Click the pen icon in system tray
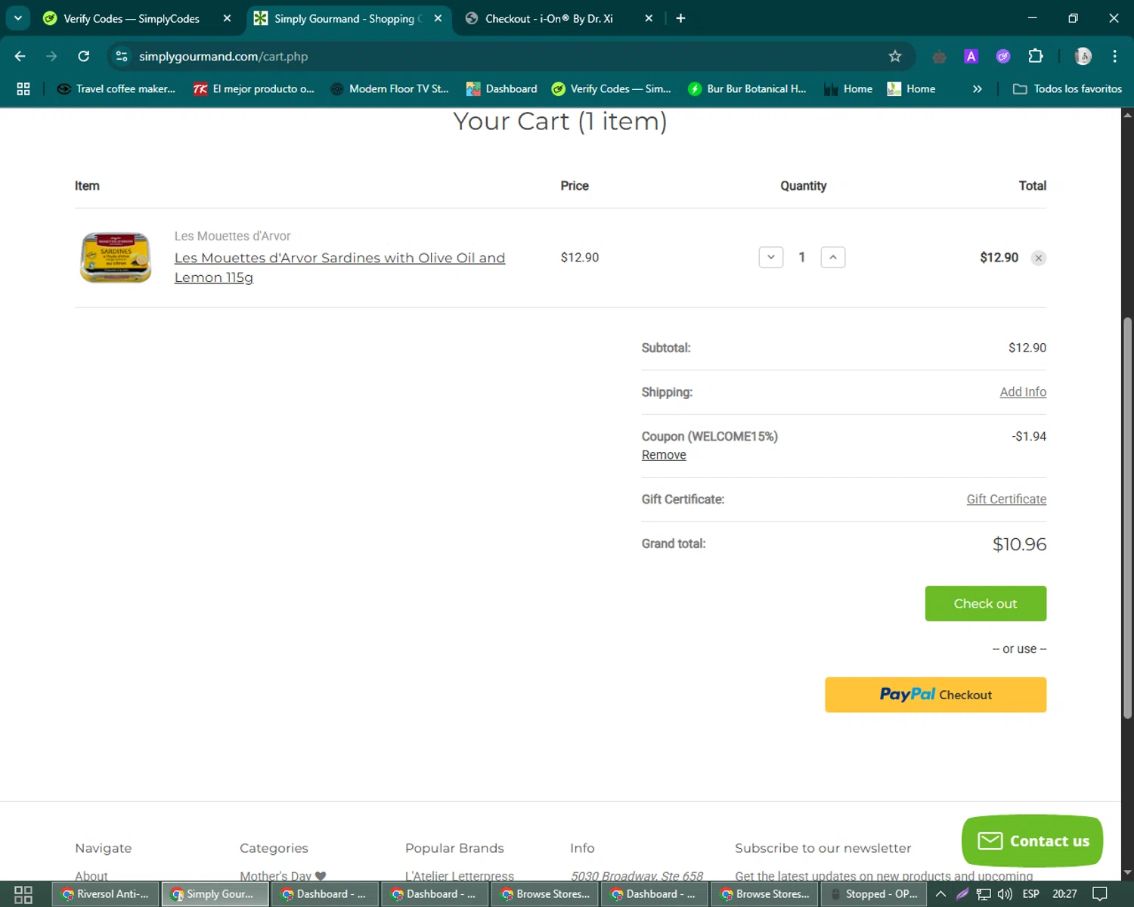Image resolution: width=1134 pixels, height=907 pixels. 962,894
